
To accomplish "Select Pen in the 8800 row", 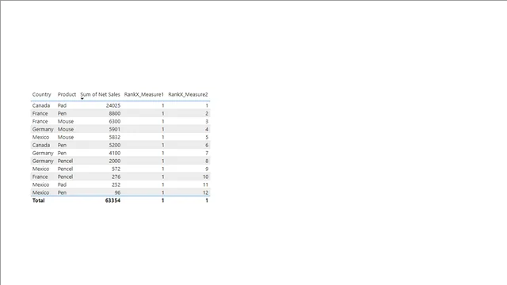I will pos(62,113).
